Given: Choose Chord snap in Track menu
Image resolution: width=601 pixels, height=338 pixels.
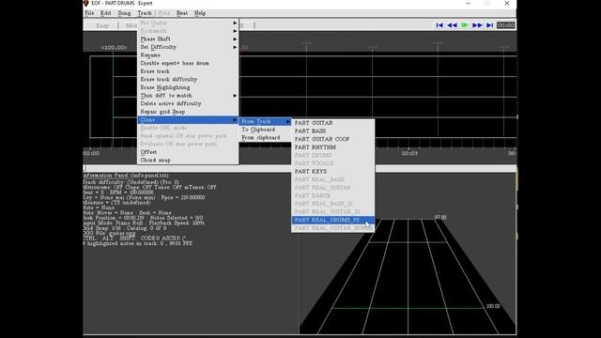Looking at the screenshot, I should (188, 161).
